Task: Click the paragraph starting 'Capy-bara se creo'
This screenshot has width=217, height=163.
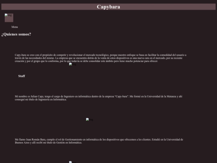Action: point(100,58)
